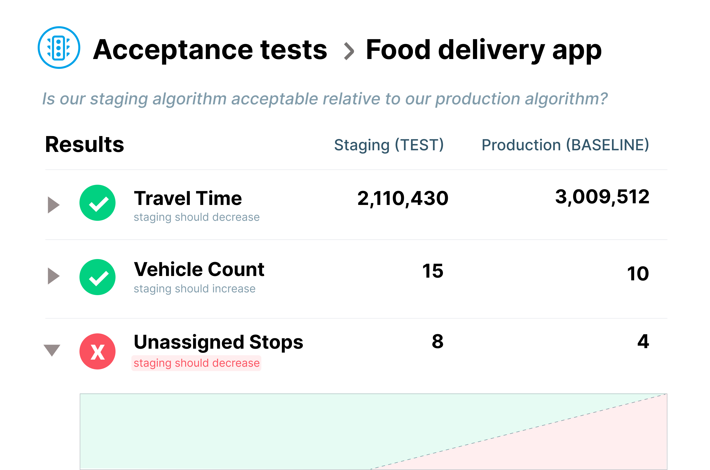Collapse the Unassigned Stops result row
The height and width of the screenshot is (470, 710).
pyautogui.click(x=52, y=350)
